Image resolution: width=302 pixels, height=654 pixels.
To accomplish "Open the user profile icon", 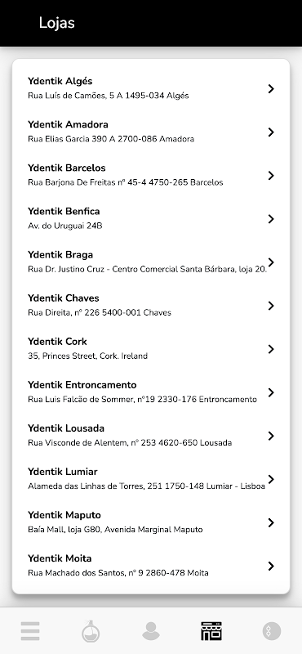I will click(x=151, y=630).
